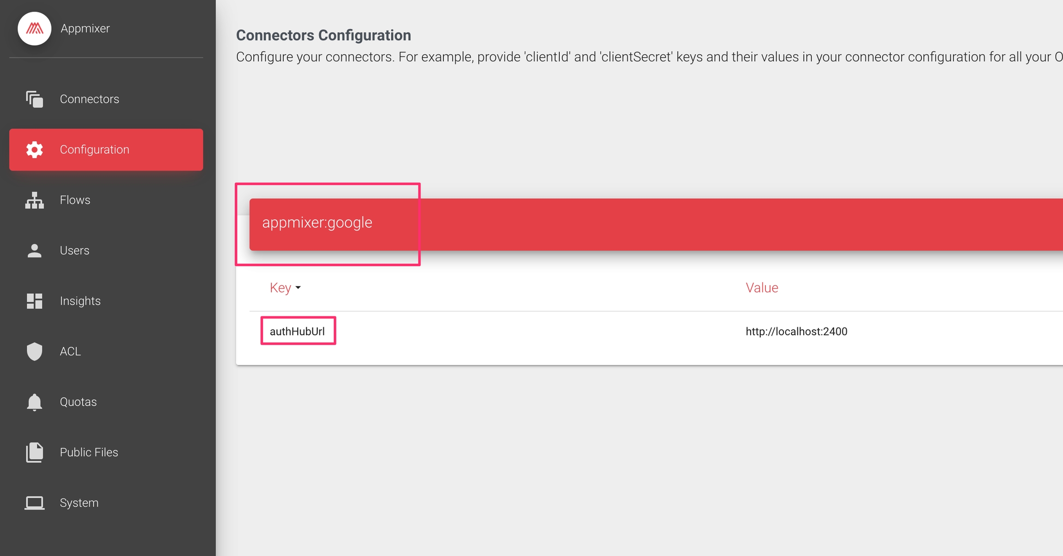Screen dimensions: 1063x556
Task: Go to the Flows section
Action: (x=75, y=200)
